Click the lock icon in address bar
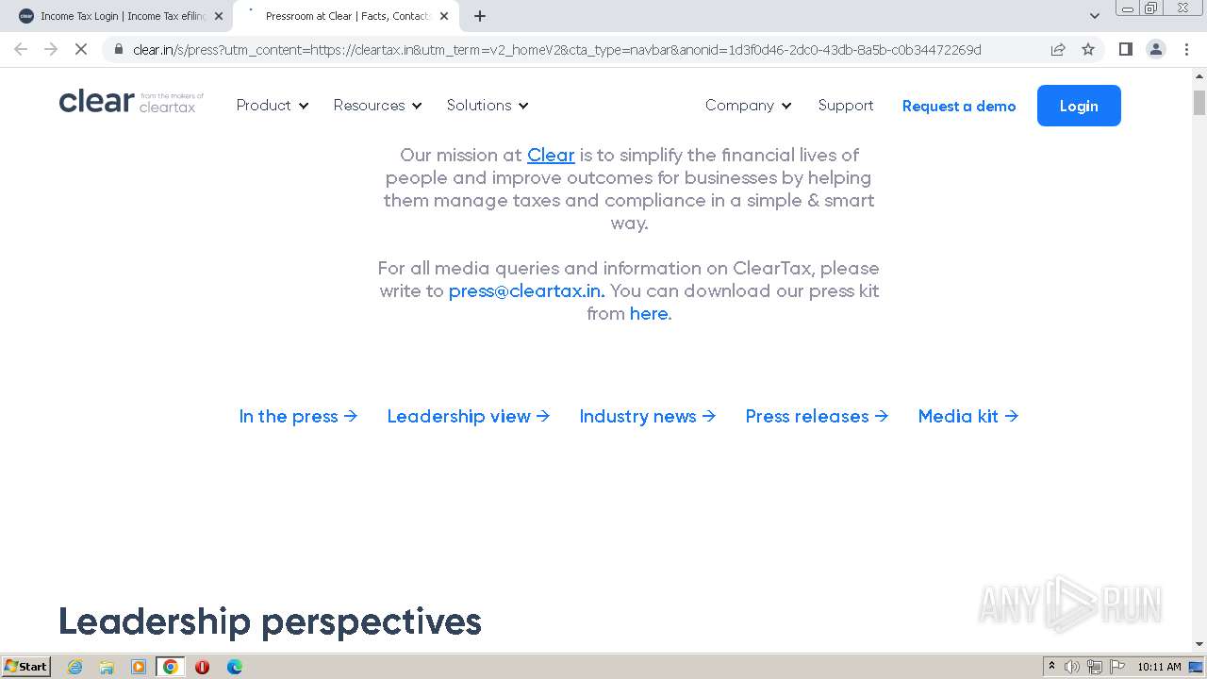The height and width of the screenshot is (679, 1207). (118, 49)
